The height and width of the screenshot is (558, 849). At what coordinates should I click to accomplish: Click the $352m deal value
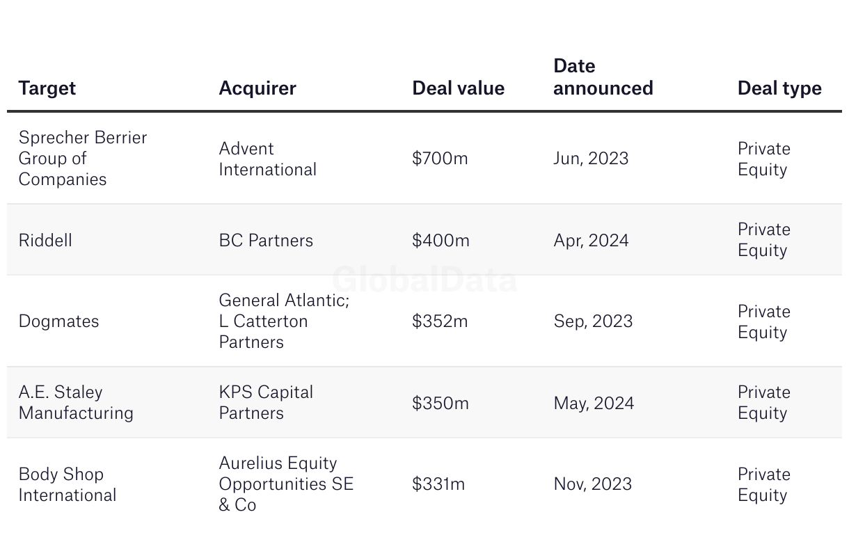[x=440, y=321]
